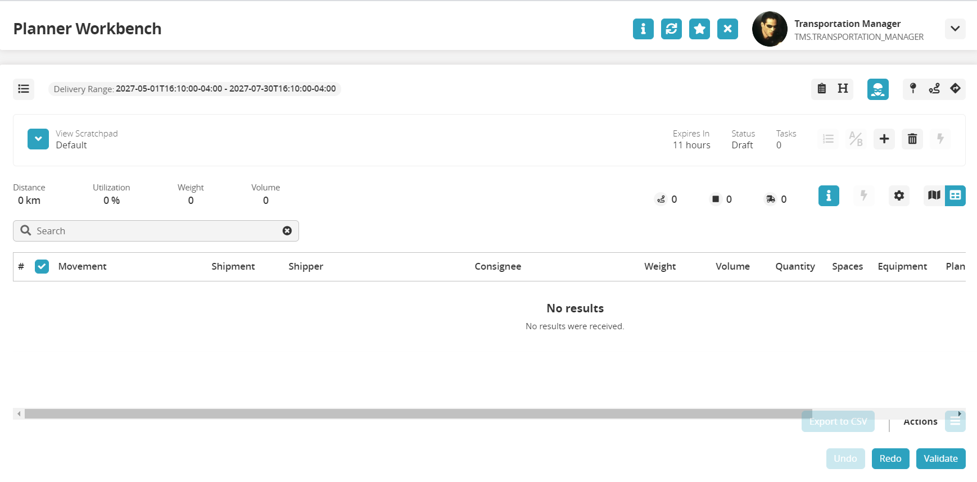Sort by the Weight column header
977x482 pixels.
tap(660, 266)
